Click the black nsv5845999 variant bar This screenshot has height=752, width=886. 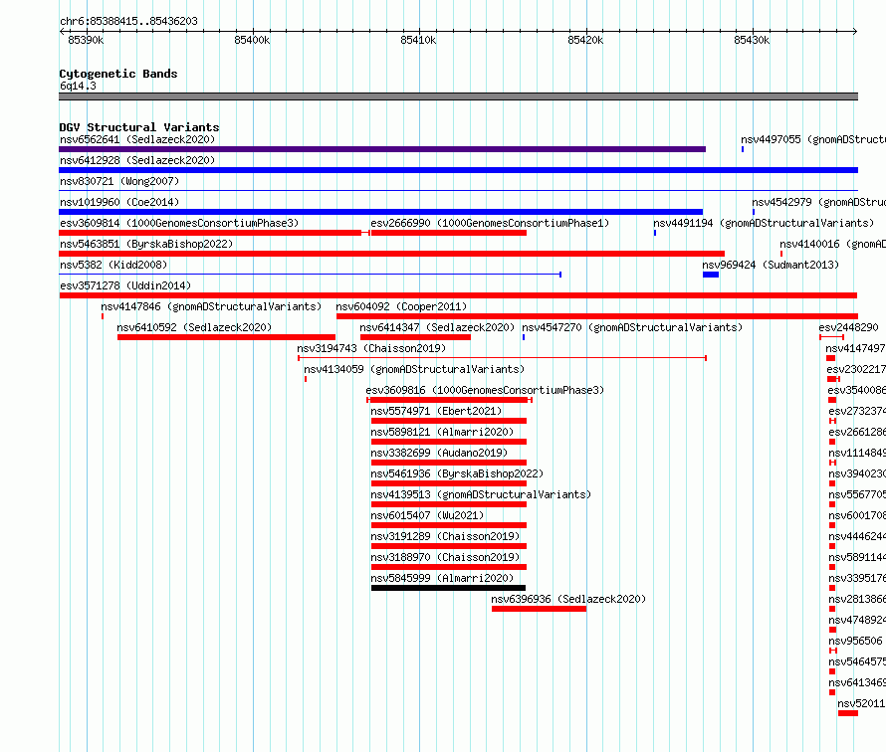(x=448, y=588)
